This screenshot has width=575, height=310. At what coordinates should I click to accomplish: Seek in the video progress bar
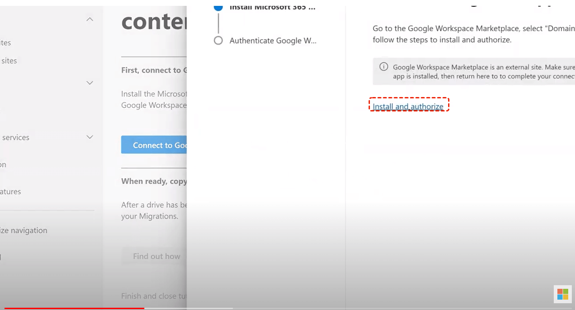click(x=287, y=308)
